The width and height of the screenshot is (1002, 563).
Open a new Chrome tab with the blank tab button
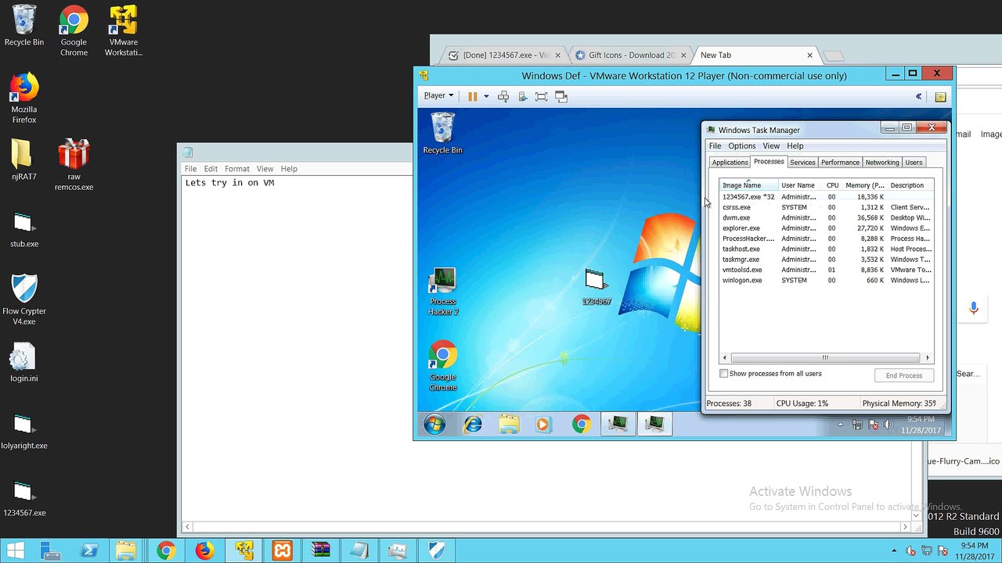tap(834, 56)
